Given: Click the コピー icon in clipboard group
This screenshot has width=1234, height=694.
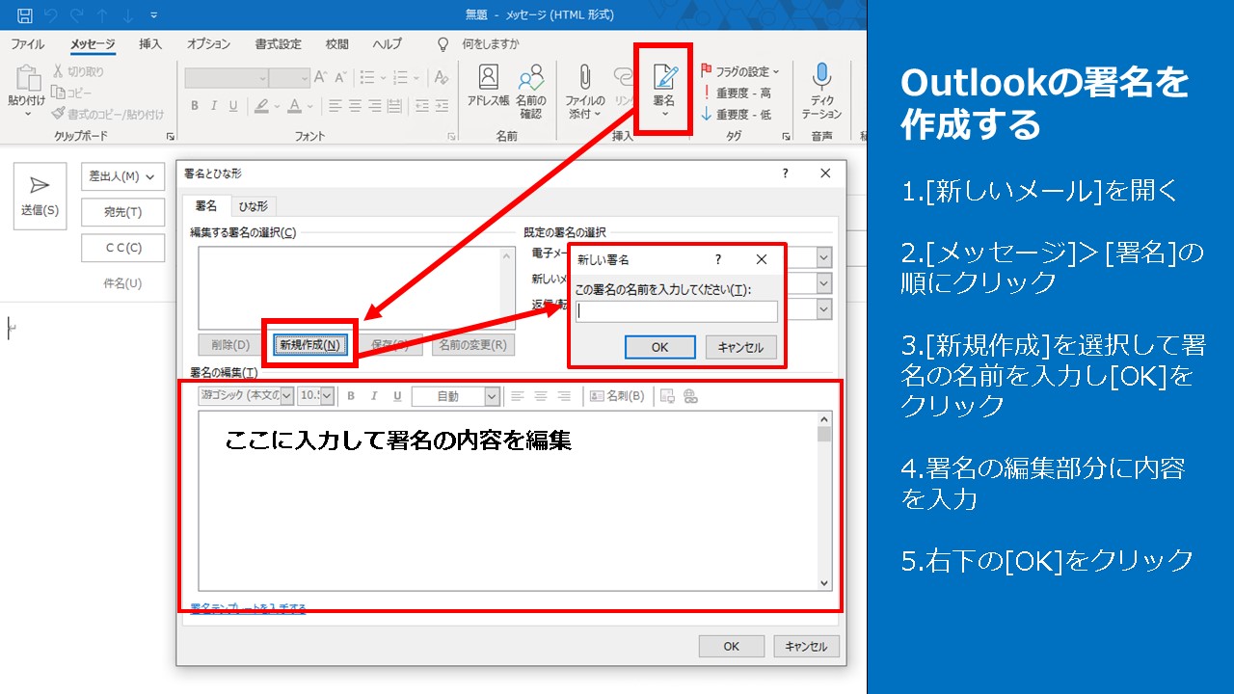Looking at the screenshot, I should (58, 93).
